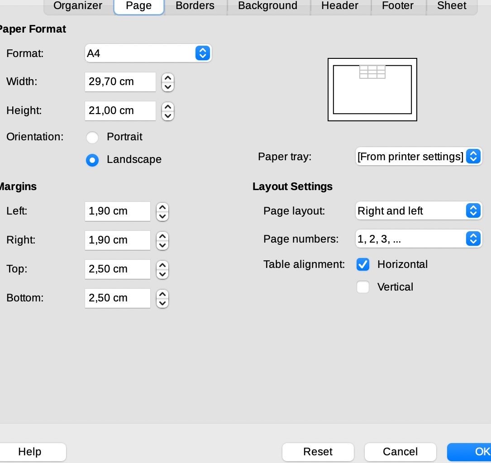Decrease the Bottom margin stepper
Screen dimensions: 491x463
tap(162, 303)
